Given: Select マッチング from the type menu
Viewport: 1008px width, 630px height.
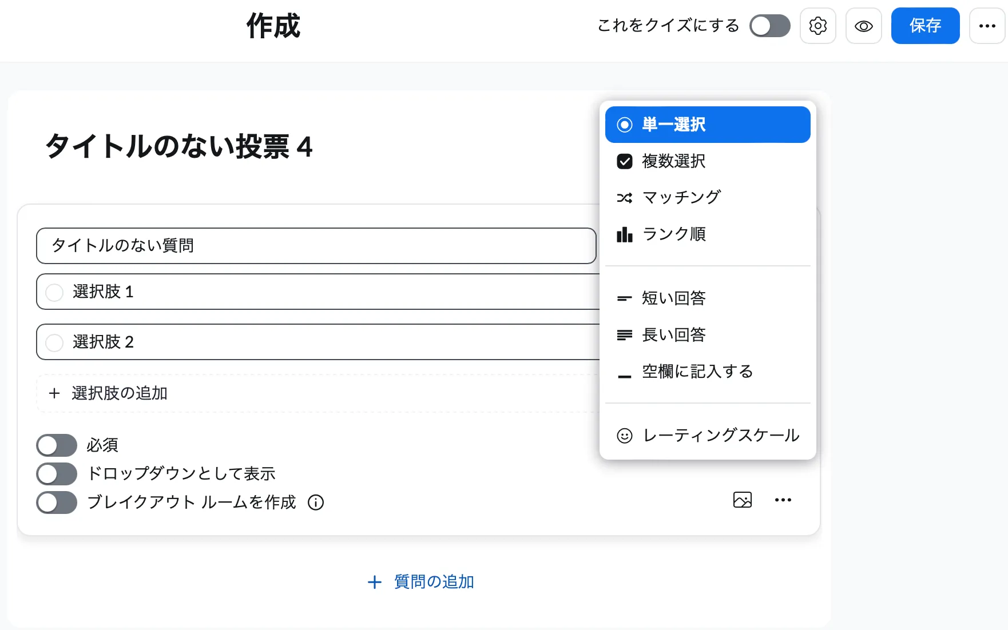Looking at the screenshot, I should point(681,197).
